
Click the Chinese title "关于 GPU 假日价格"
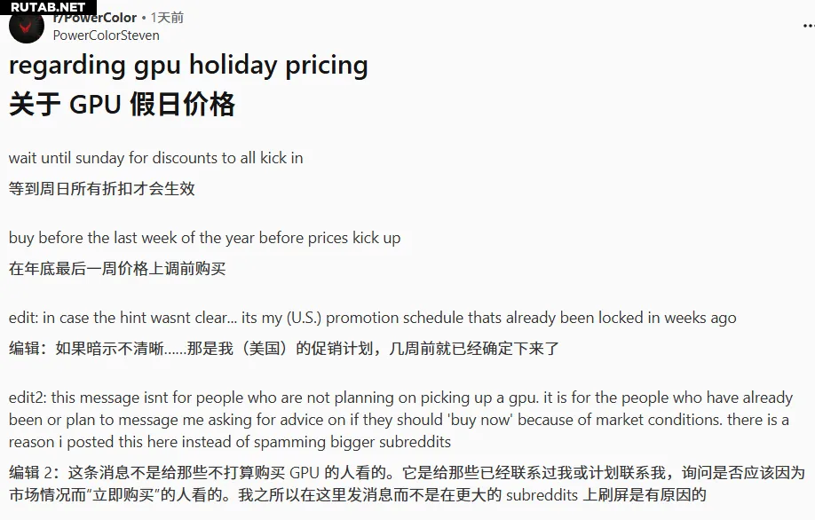point(122,105)
